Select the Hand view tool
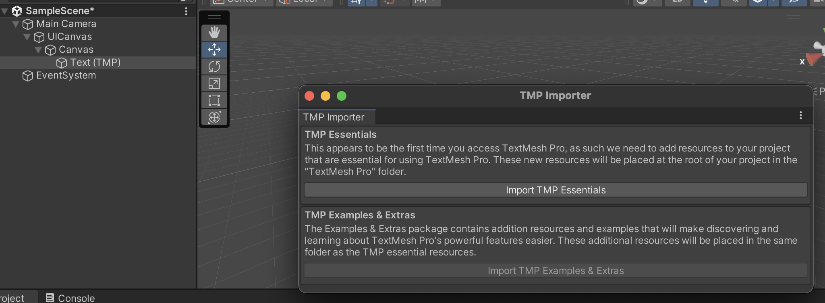The image size is (825, 303). click(214, 33)
